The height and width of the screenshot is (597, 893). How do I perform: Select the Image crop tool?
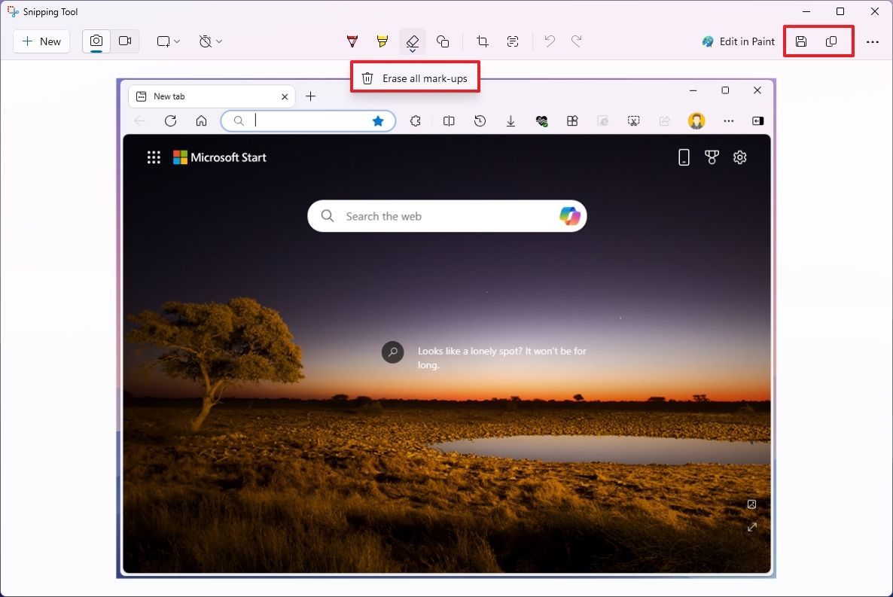(x=482, y=41)
